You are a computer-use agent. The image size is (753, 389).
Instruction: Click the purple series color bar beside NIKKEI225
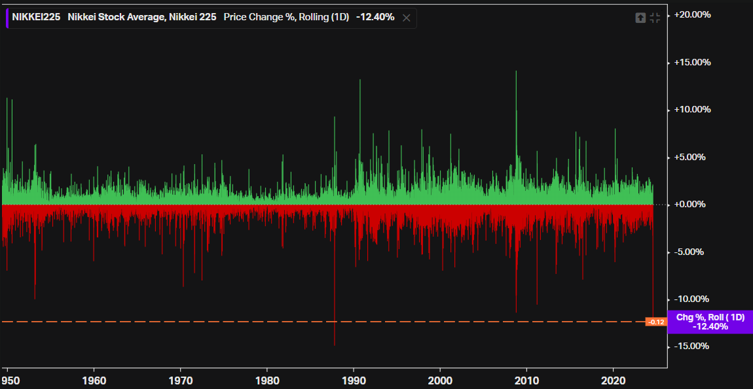[x=7, y=18]
